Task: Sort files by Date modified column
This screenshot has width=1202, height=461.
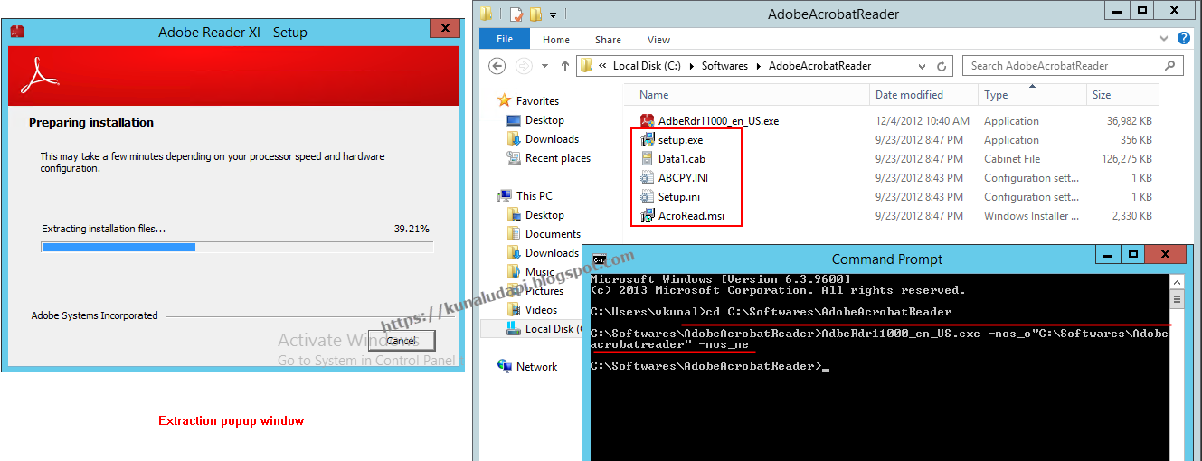Action: click(x=924, y=95)
